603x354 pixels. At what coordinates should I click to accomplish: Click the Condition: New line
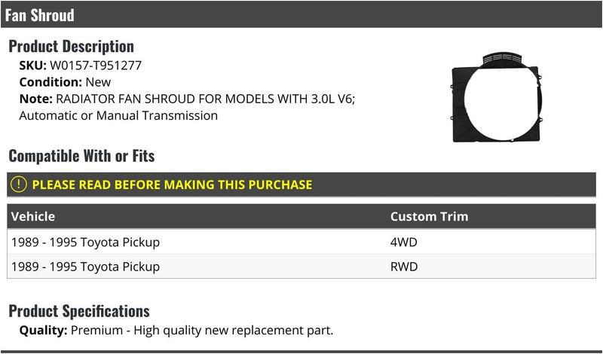[65, 82]
